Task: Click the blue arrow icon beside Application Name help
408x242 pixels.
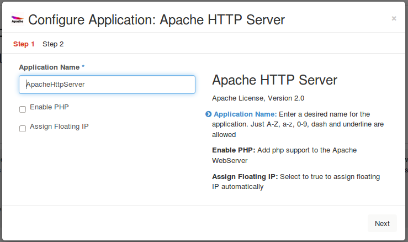Action: (x=208, y=114)
